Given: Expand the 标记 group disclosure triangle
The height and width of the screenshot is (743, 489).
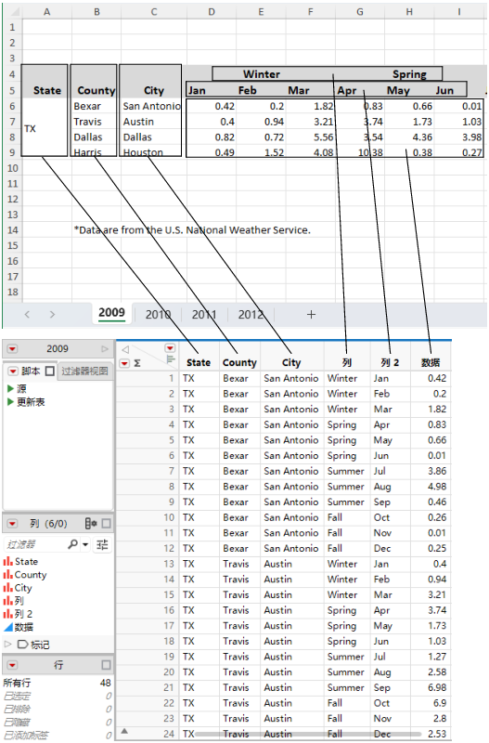Looking at the screenshot, I should point(7,645).
